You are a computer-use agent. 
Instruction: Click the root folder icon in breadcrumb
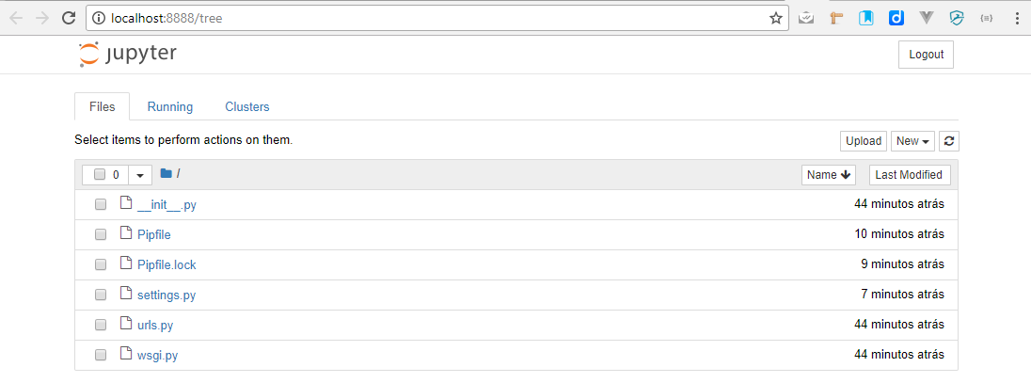coord(167,173)
